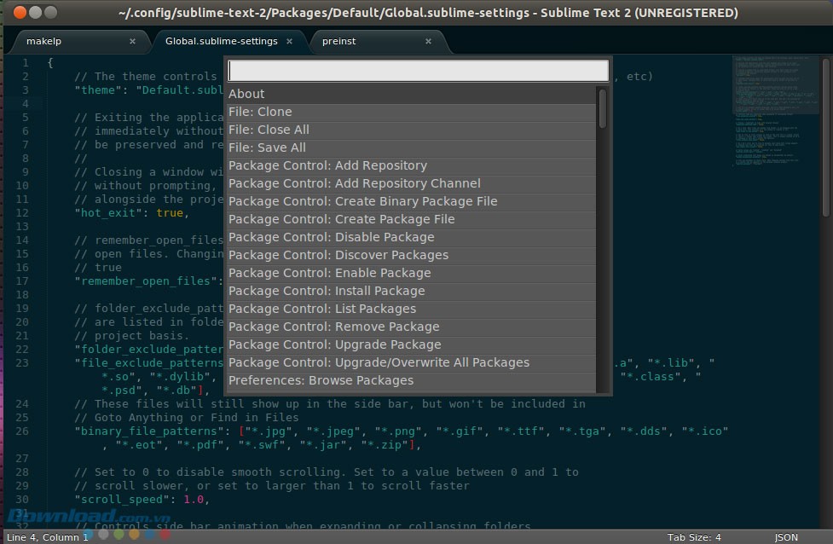Run Package Control: Upgrade/Overwrite All Packages
Image resolution: width=833 pixels, height=544 pixels.
[411, 362]
